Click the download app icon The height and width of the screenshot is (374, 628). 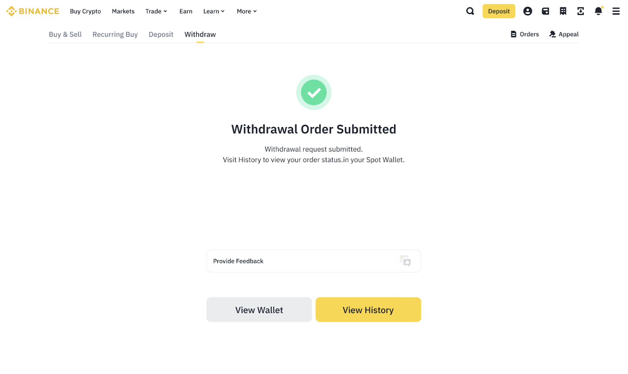tap(581, 11)
